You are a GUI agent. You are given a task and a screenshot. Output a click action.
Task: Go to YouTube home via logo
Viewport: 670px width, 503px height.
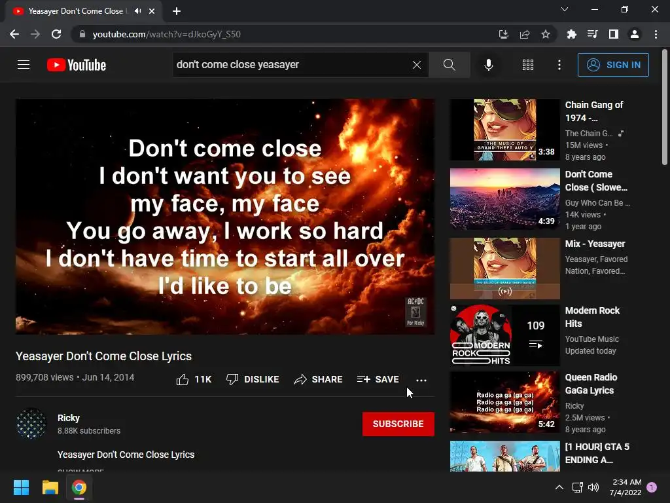(77, 65)
